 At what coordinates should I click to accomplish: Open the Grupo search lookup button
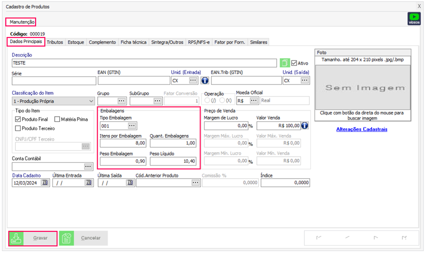tap(121, 101)
